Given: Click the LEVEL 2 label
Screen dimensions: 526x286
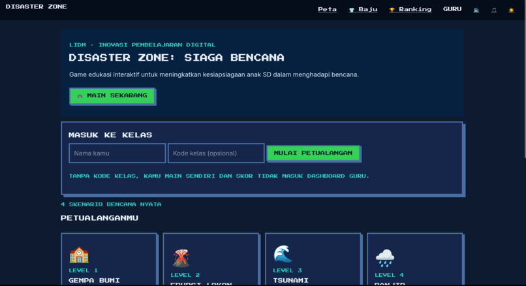Looking at the screenshot, I should (185, 275).
